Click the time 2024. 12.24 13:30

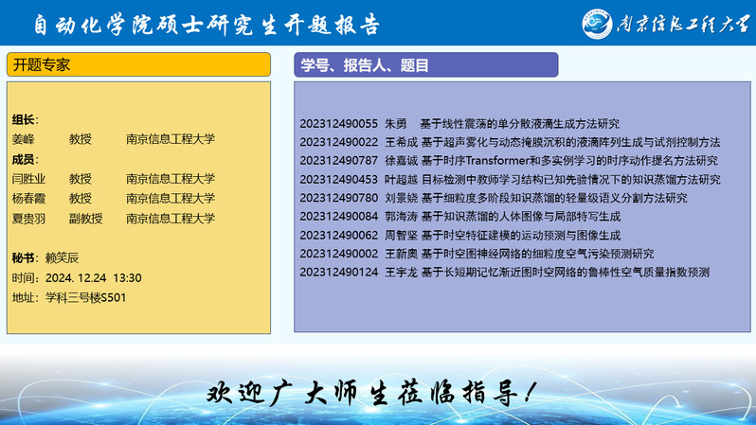tap(94, 278)
